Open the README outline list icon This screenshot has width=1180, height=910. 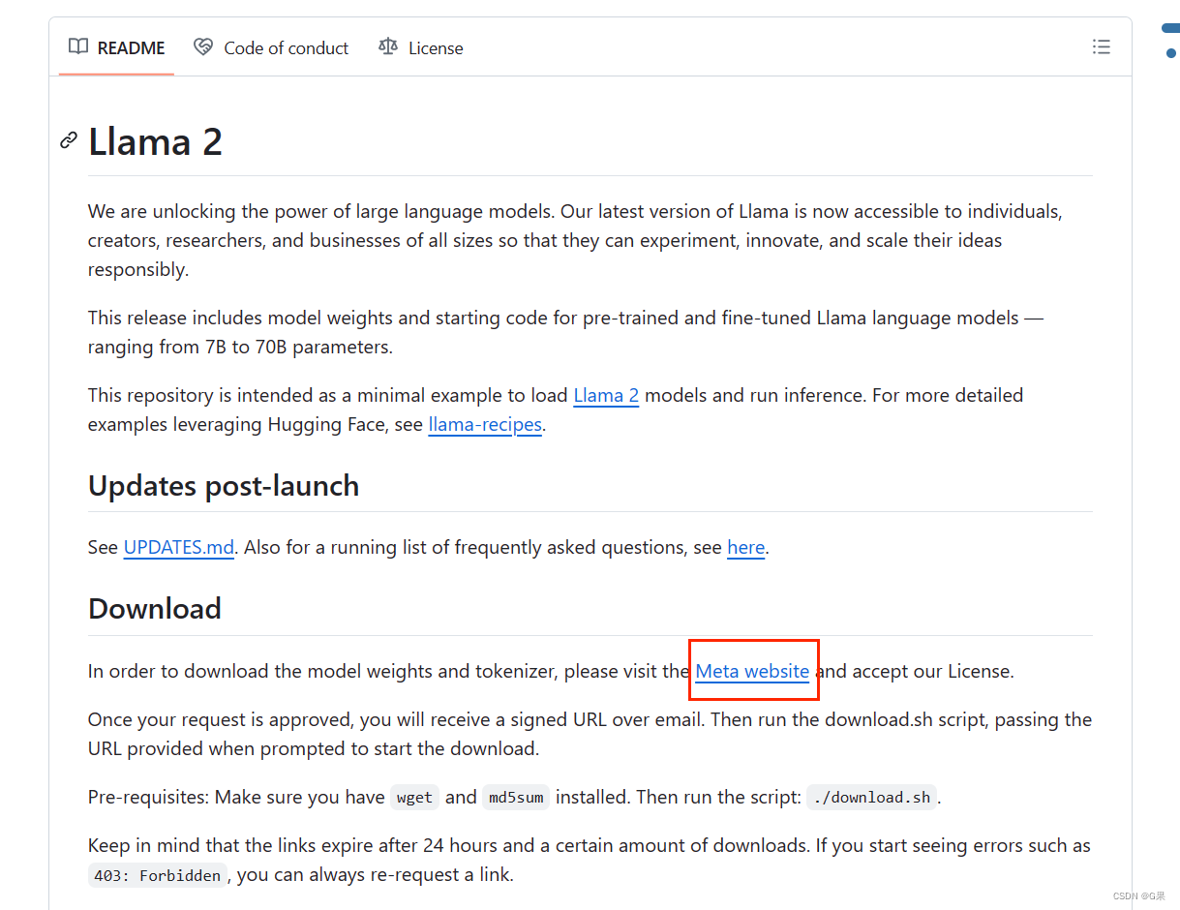(1101, 46)
